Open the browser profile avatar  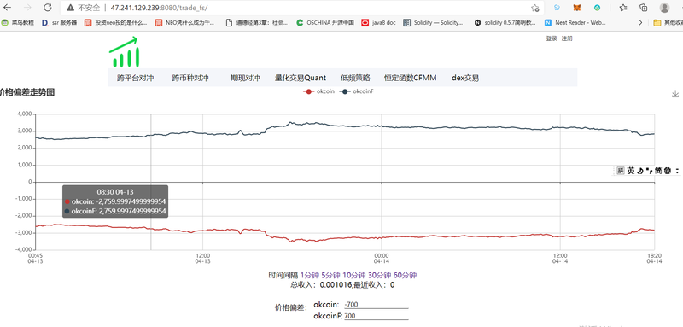tap(664, 8)
